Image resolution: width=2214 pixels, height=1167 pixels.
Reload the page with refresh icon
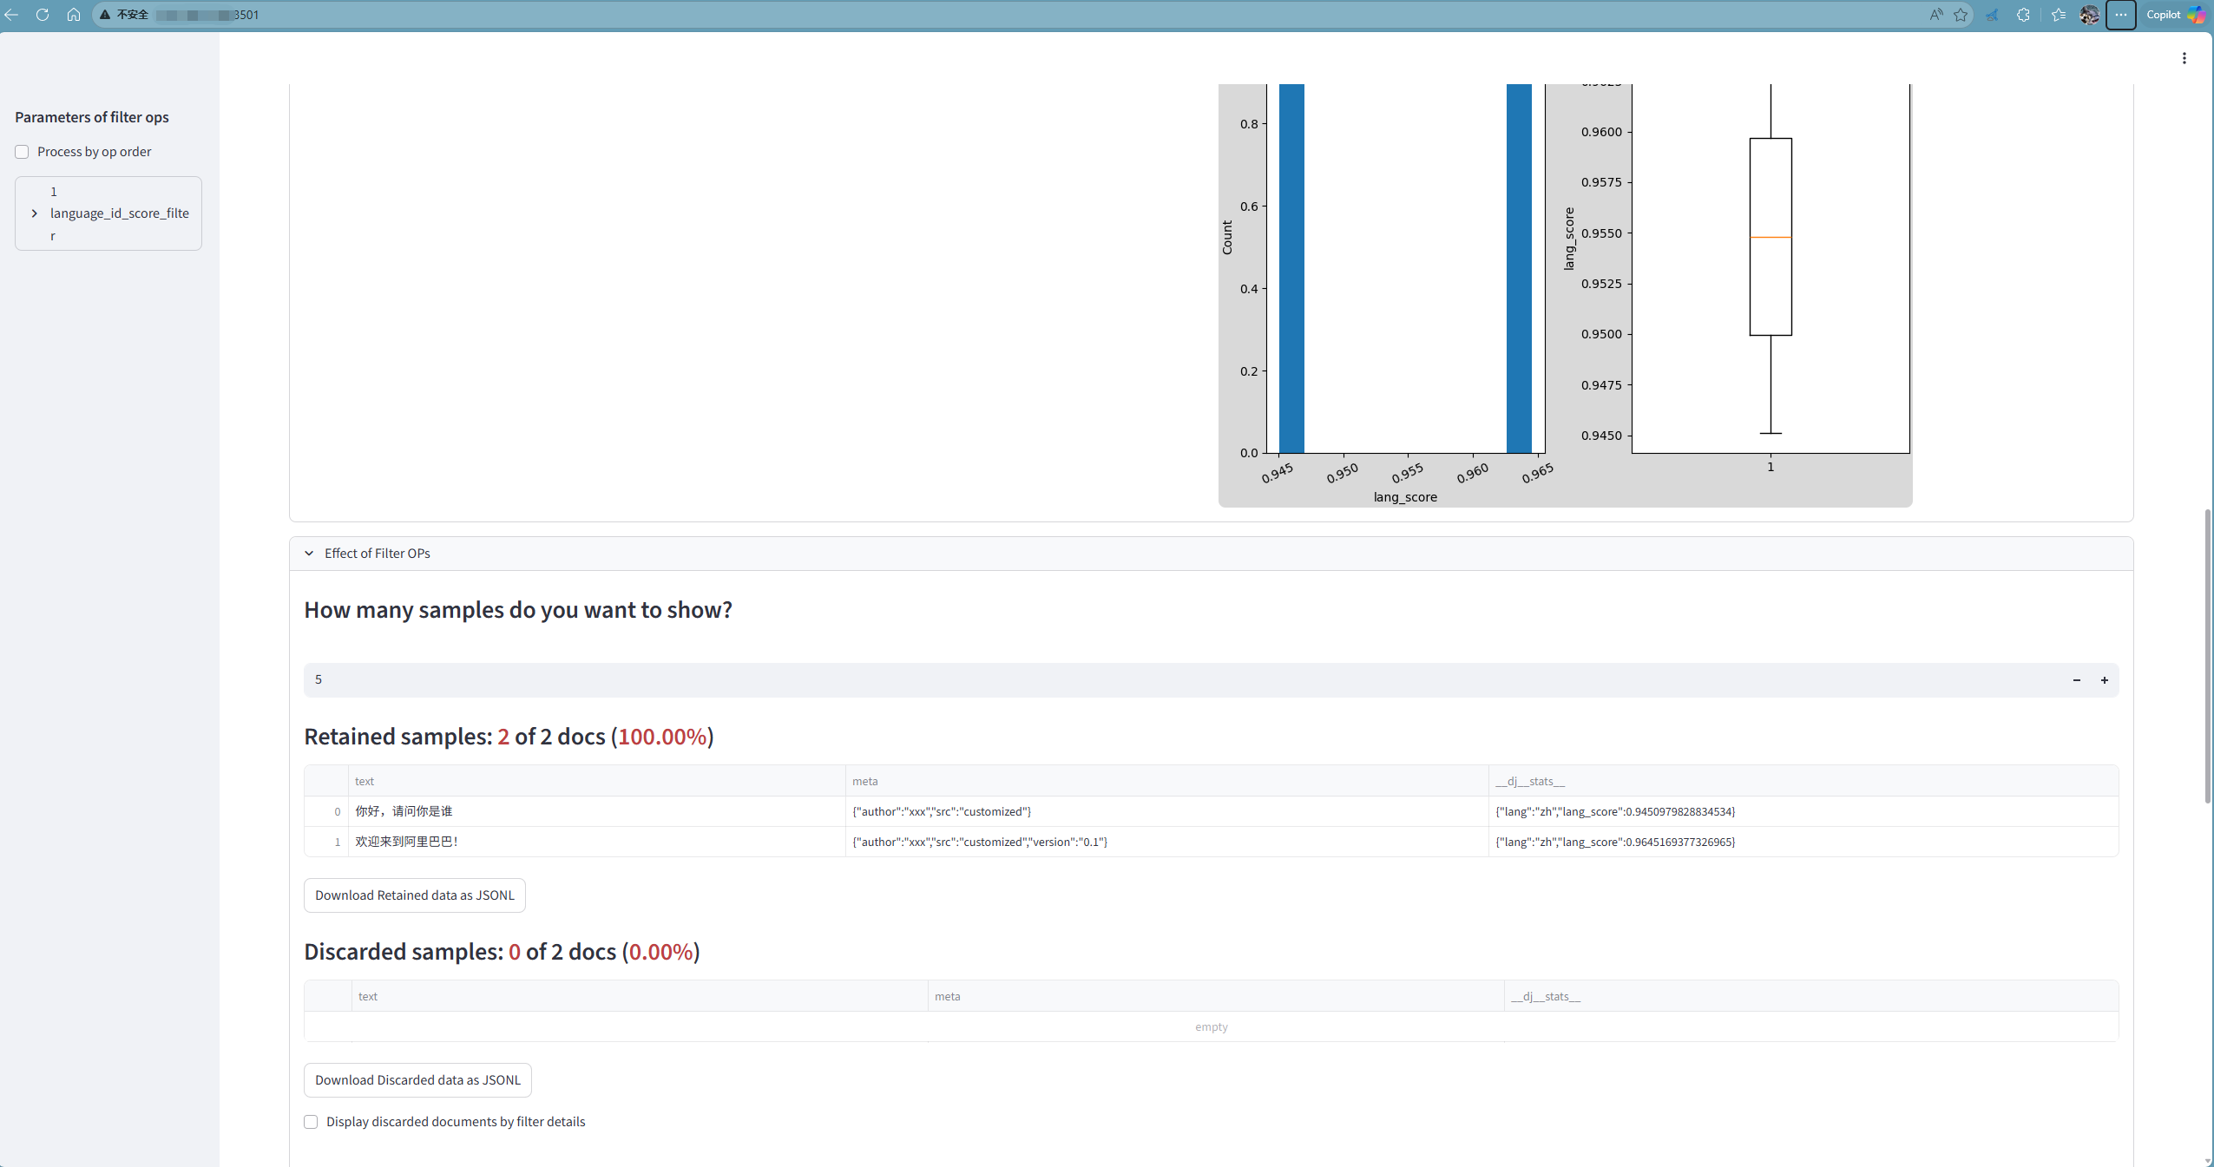[x=42, y=15]
